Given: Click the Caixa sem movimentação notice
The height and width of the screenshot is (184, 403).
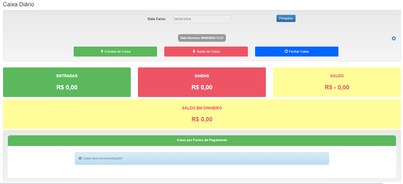Looking at the screenshot, I should pos(202,159).
